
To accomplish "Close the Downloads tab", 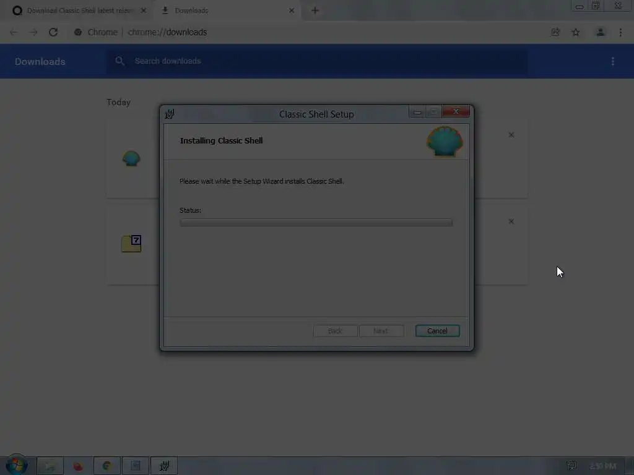I will (292, 11).
